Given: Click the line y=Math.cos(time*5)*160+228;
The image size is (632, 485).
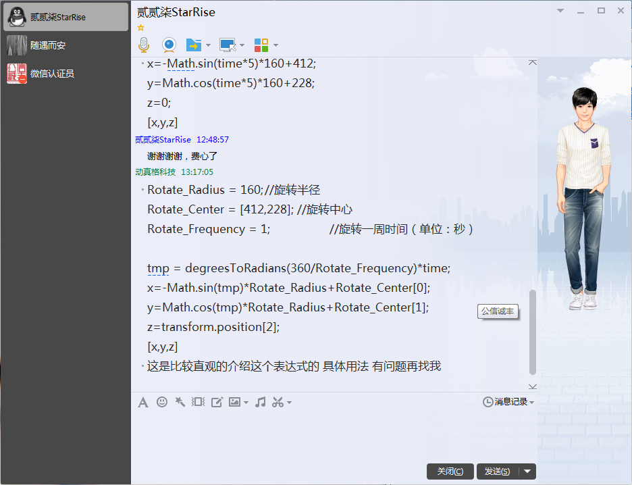Looking at the screenshot, I should click(x=230, y=83).
